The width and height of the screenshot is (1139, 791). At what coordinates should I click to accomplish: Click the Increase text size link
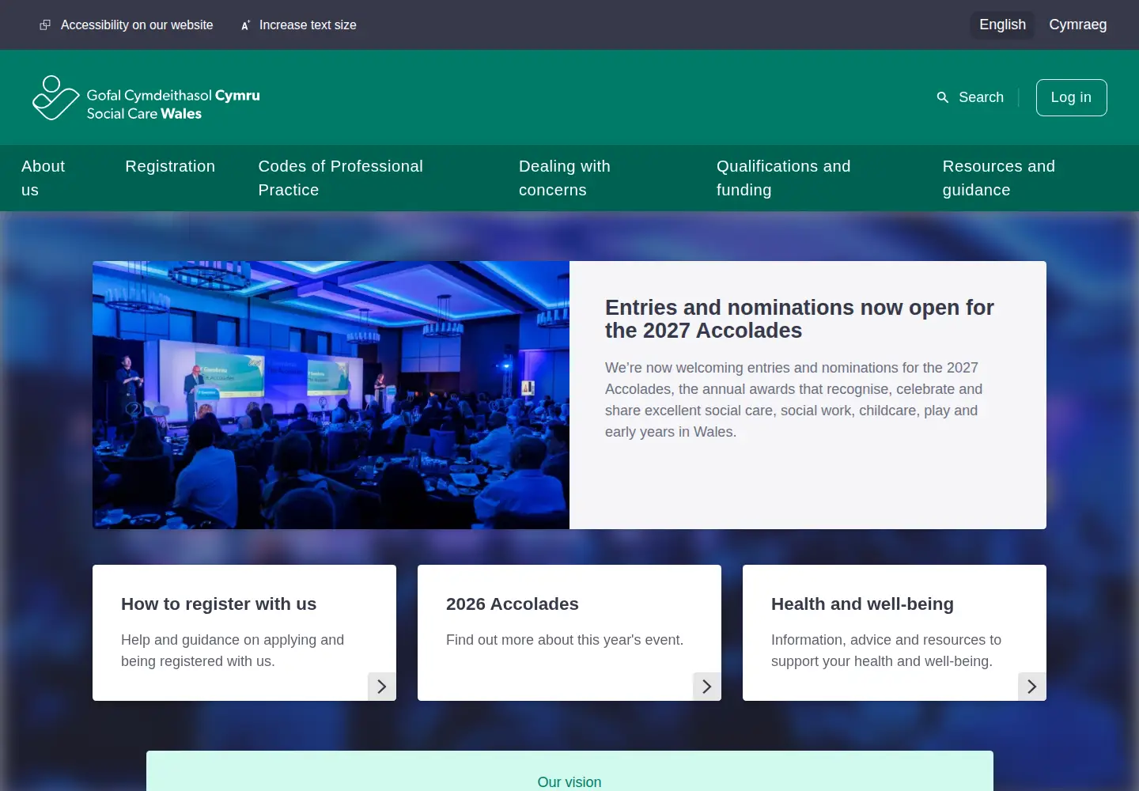[x=308, y=25]
